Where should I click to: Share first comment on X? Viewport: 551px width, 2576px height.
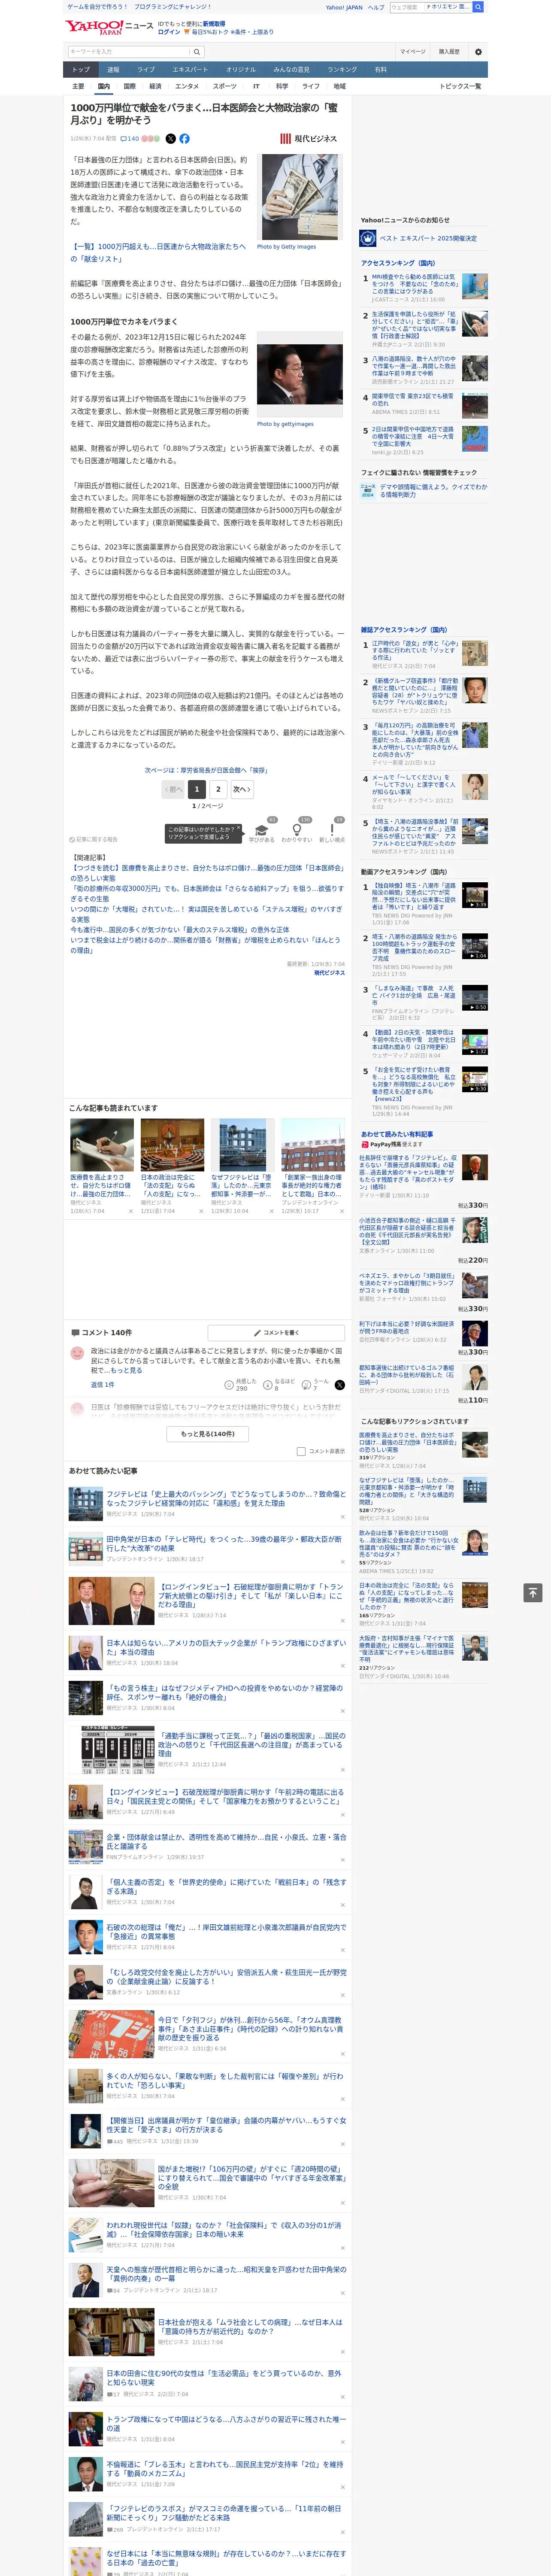click(339, 1385)
